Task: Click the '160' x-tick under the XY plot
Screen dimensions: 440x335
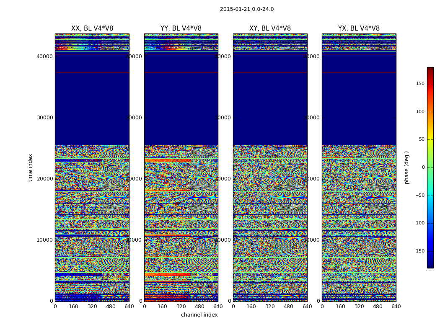Action: pos(251,307)
